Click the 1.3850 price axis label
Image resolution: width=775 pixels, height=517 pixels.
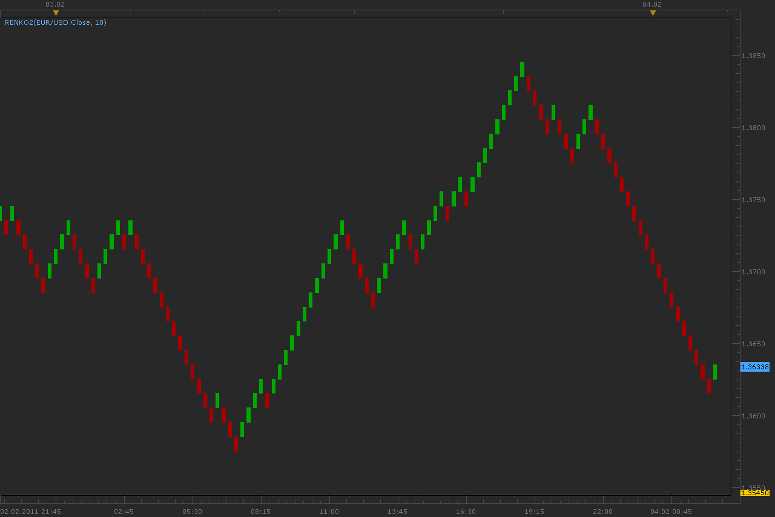click(754, 56)
